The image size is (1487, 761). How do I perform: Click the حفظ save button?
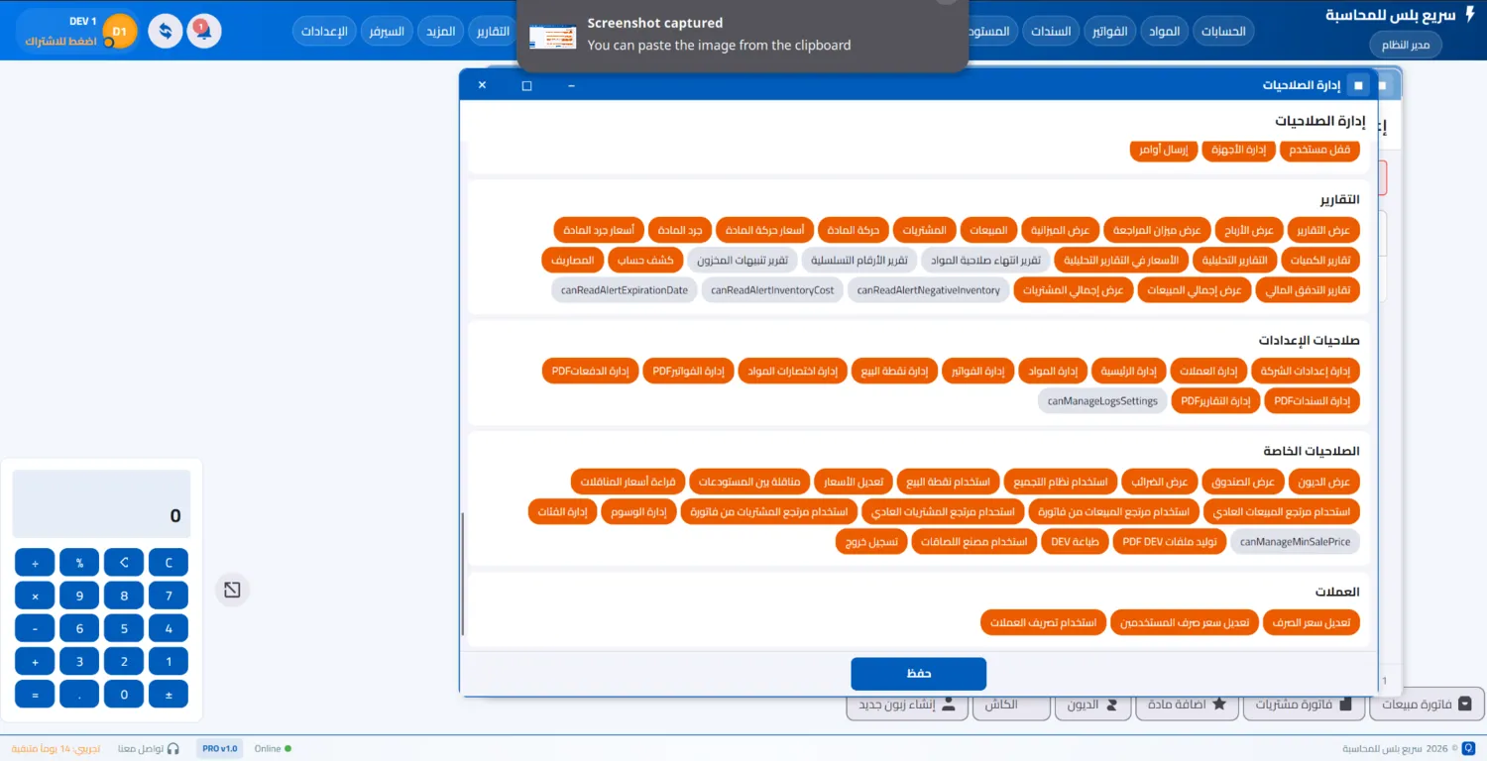point(918,674)
